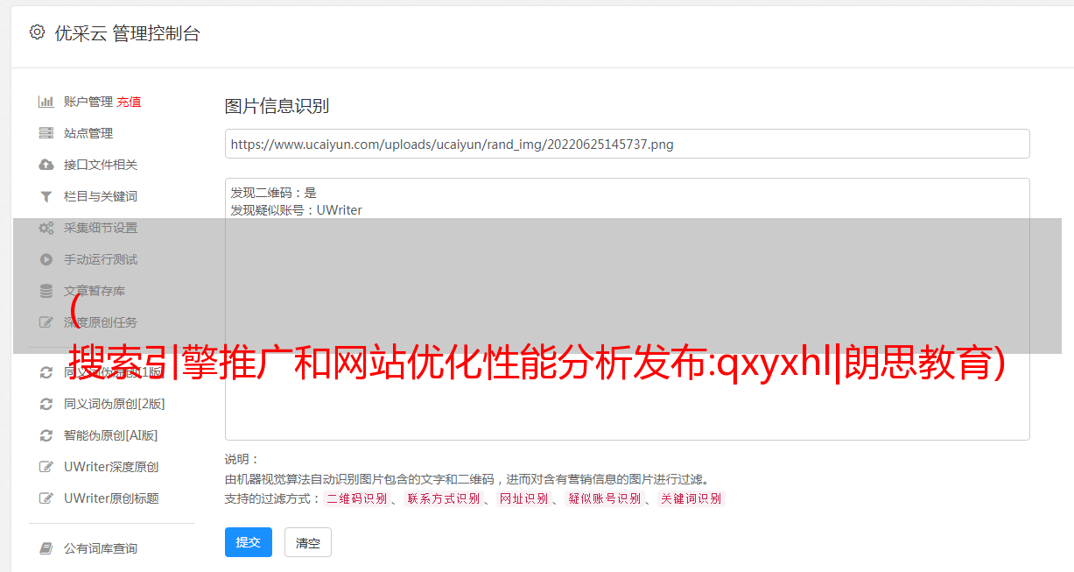Open 智能伪原创[AI版] menu item
This screenshot has width=1074, height=572.
click(x=111, y=435)
